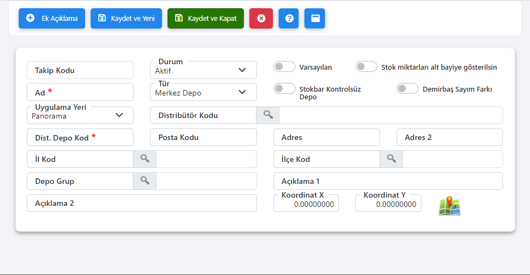Click the Dist. Depo Kod field

[80, 137]
